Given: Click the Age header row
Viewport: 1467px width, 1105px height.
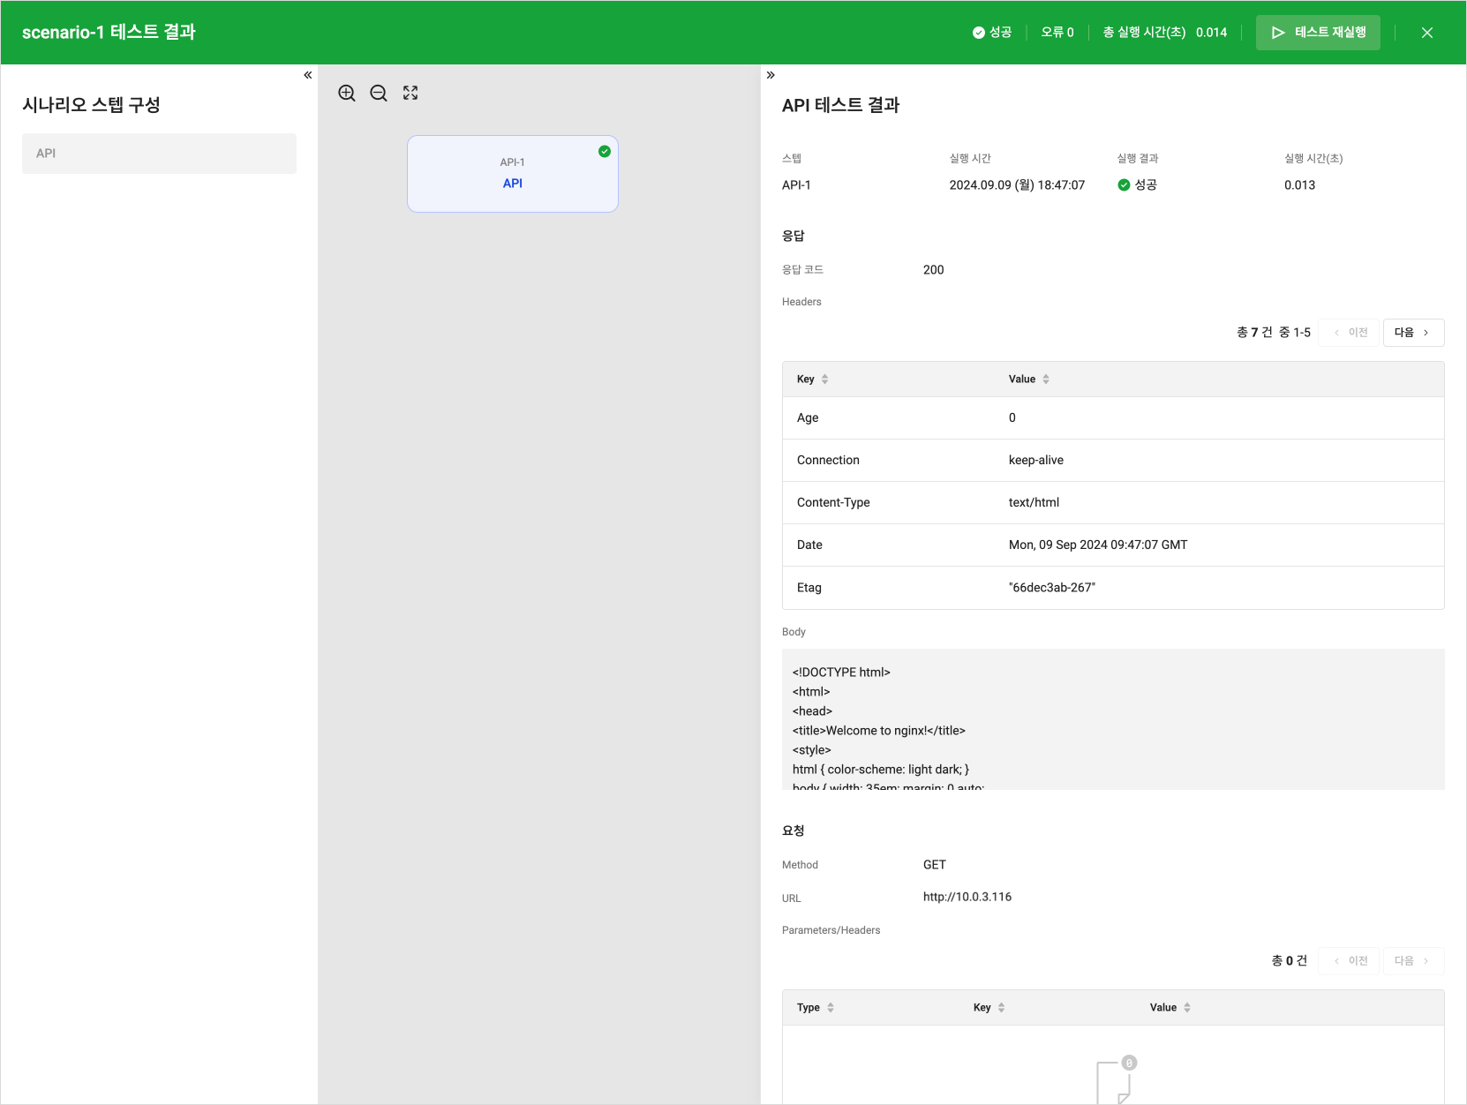Looking at the screenshot, I should click(x=1113, y=418).
